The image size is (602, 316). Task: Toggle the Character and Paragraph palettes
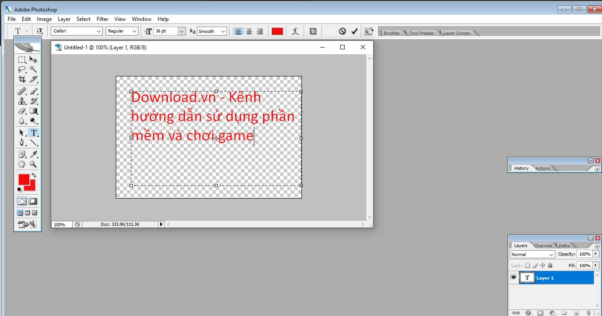[313, 31]
